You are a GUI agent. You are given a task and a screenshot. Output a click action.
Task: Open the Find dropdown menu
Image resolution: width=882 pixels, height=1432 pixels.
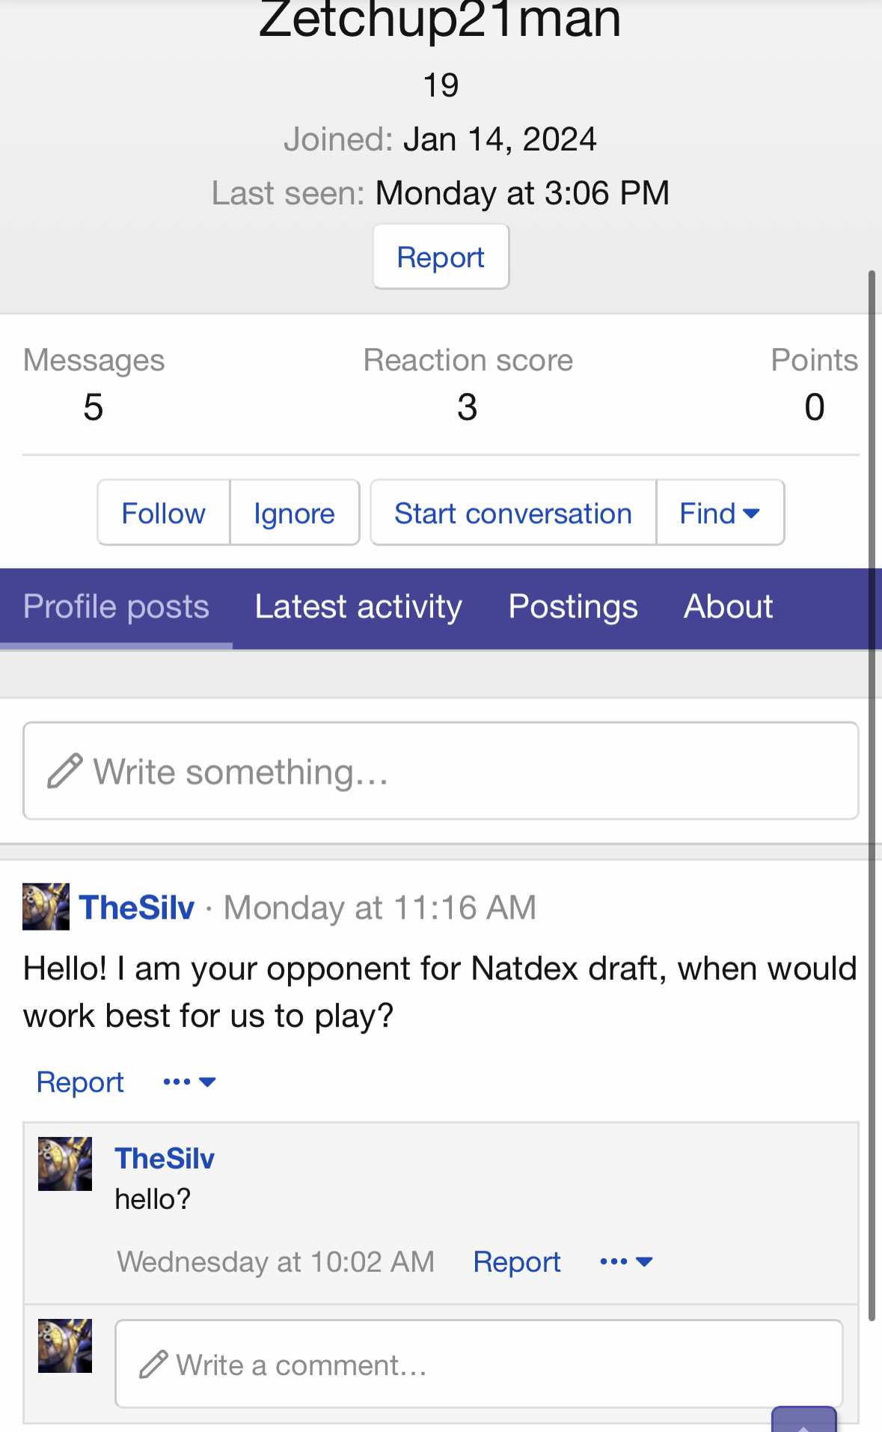tap(720, 514)
